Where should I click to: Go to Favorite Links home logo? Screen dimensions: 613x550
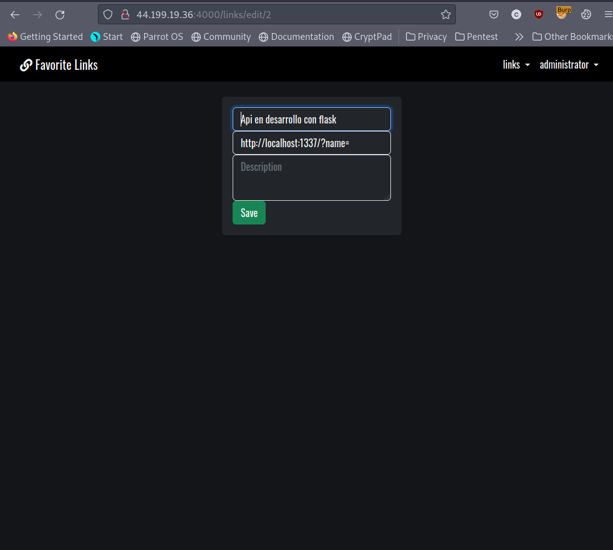59,65
